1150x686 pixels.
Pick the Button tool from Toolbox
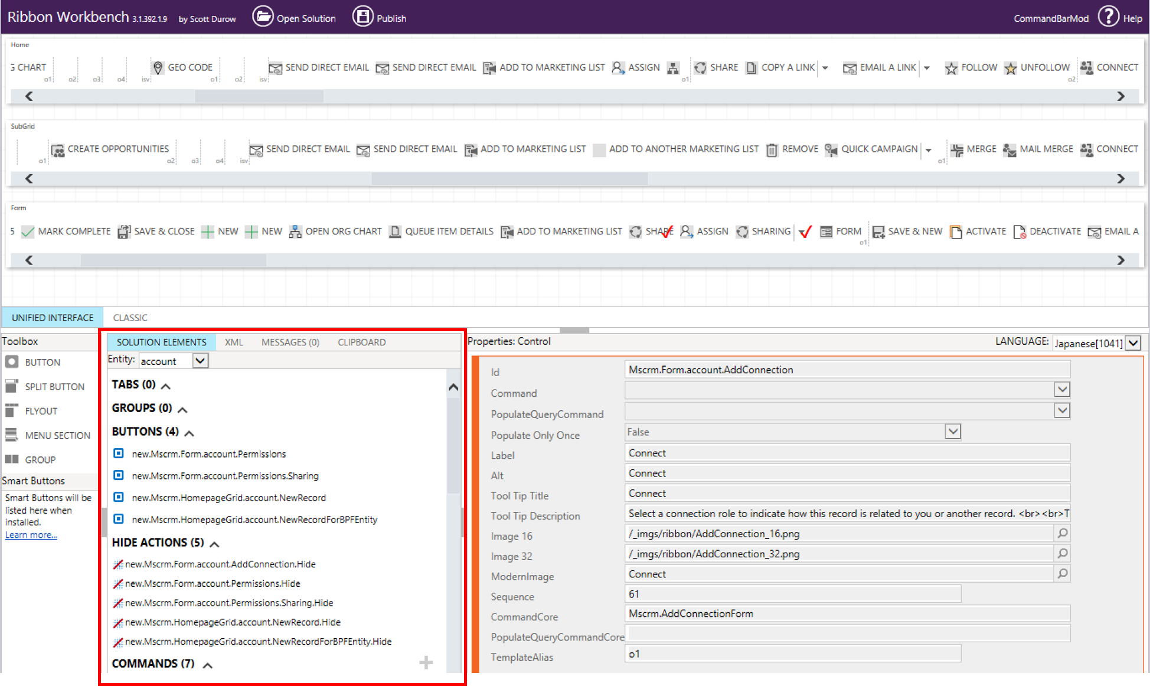click(33, 362)
